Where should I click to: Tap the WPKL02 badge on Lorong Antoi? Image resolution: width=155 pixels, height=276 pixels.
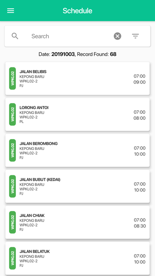click(x=13, y=115)
